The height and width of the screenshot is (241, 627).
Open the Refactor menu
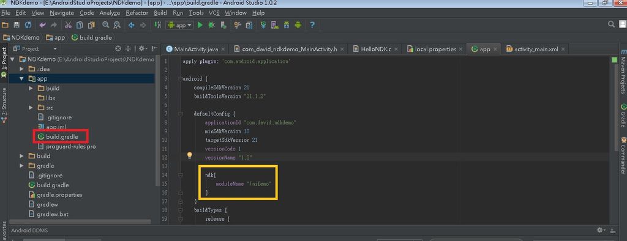pos(137,13)
